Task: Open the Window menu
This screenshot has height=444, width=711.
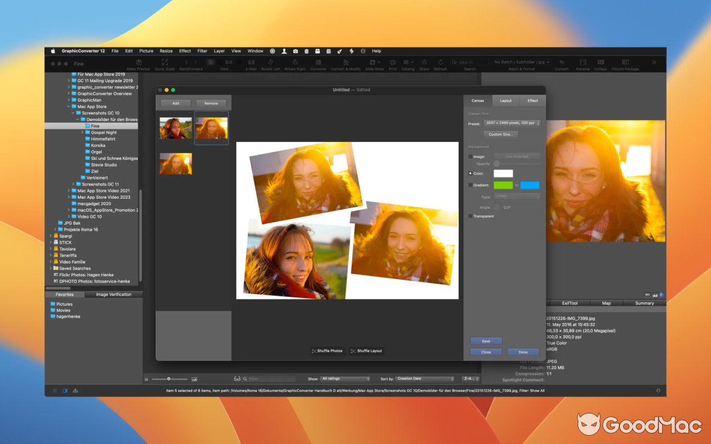Action: [255, 51]
